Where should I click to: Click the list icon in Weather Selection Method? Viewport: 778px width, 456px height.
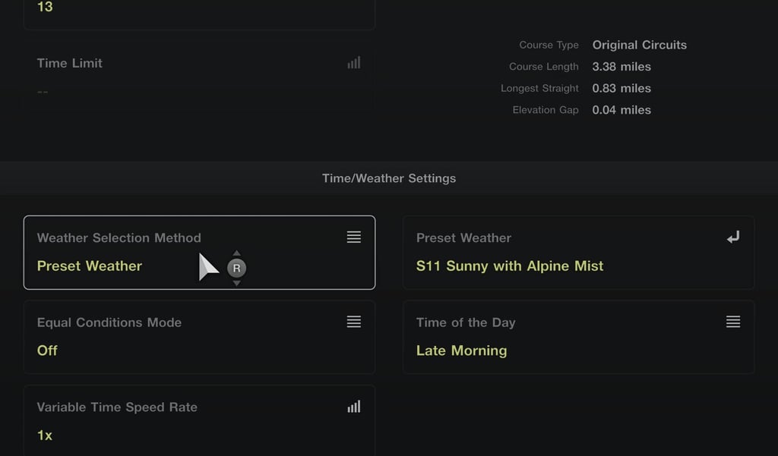coord(353,237)
